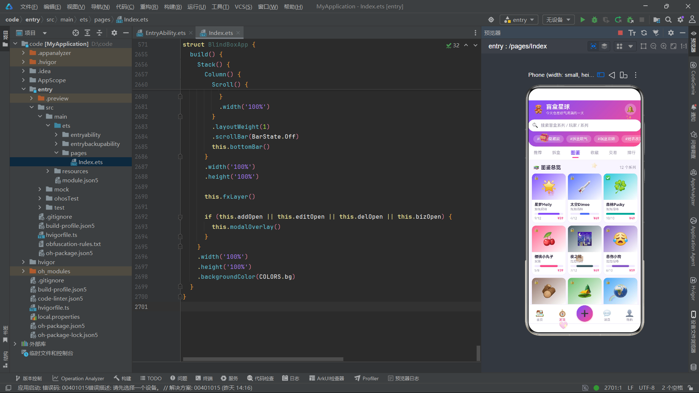Image resolution: width=699 pixels, height=393 pixels.
Task: Zoom in the preview
Action: pyautogui.click(x=664, y=46)
